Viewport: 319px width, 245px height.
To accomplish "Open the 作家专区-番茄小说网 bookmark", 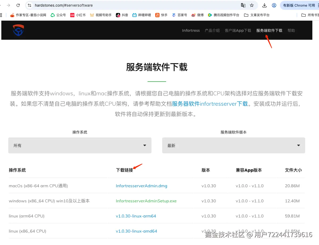I will click(28, 15).
